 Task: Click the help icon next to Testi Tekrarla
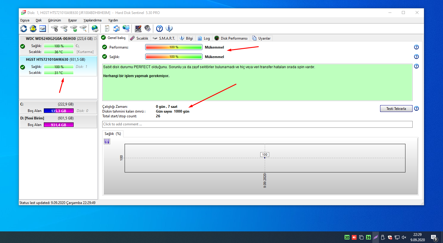(x=416, y=108)
